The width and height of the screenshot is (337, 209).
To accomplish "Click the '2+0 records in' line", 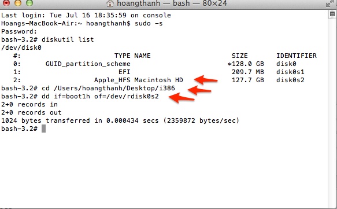I will (29, 104).
